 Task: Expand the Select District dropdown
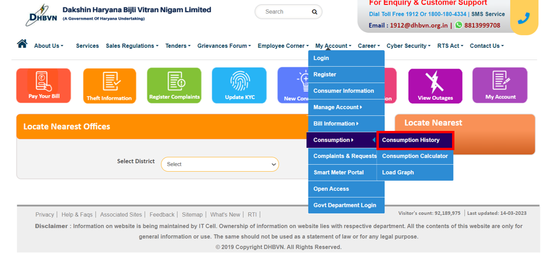point(220,164)
